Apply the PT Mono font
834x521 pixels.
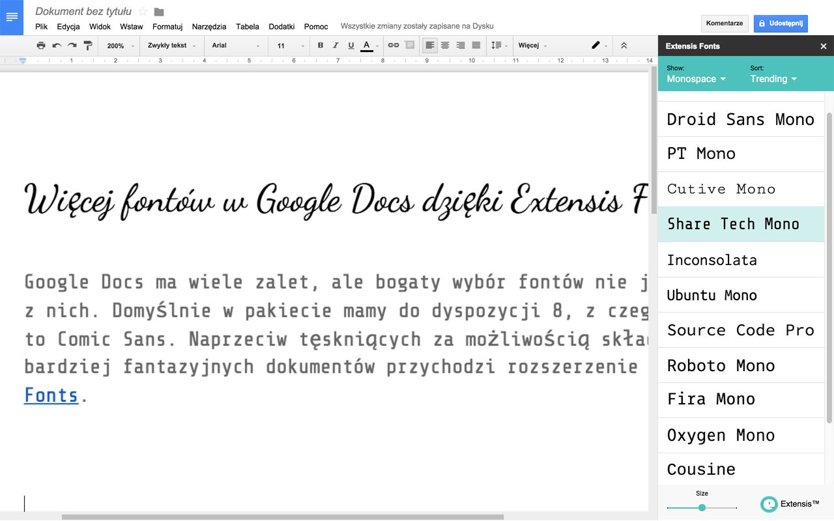click(741, 154)
